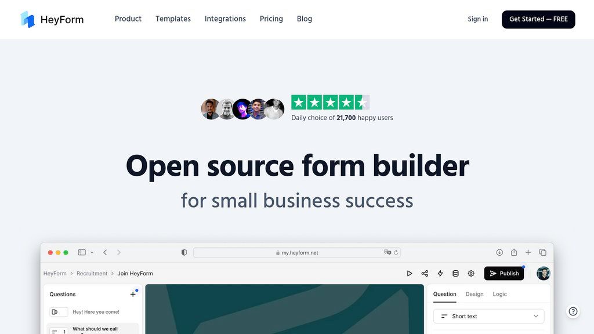594x334 pixels.
Task: Click the HeyForm logo icon
Action: (28, 19)
